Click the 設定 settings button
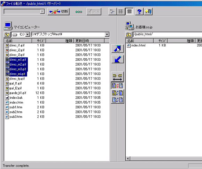The image size is (202, 169). point(94,12)
